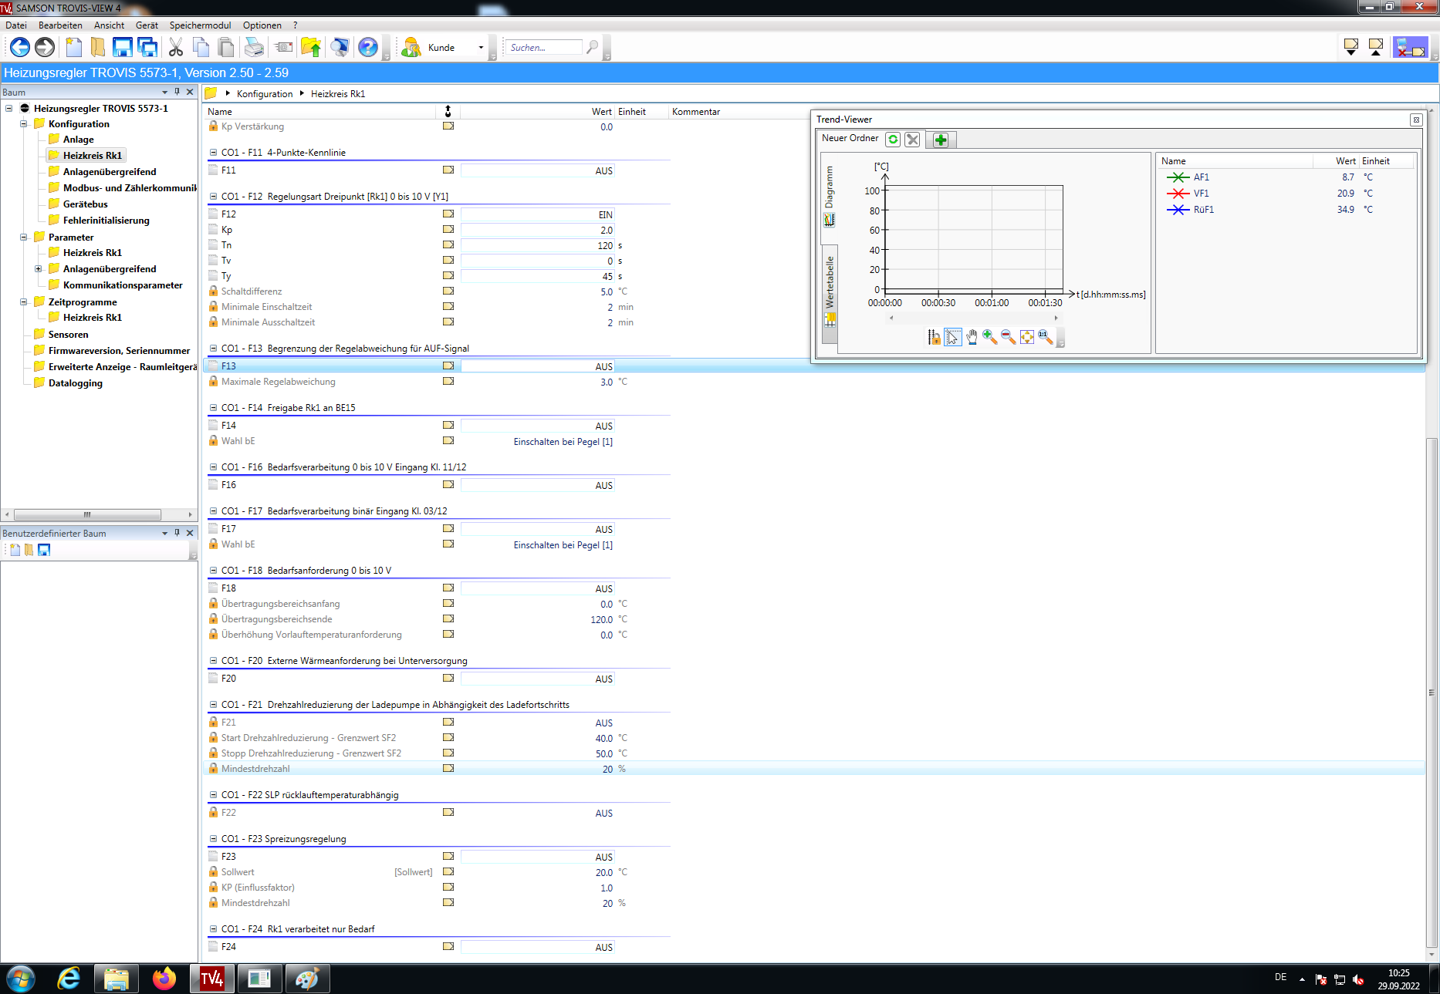Image resolution: width=1440 pixels, height=994 pixels.
Task: Click the device icon with down arrow
Action: (x=1351, y=48)
